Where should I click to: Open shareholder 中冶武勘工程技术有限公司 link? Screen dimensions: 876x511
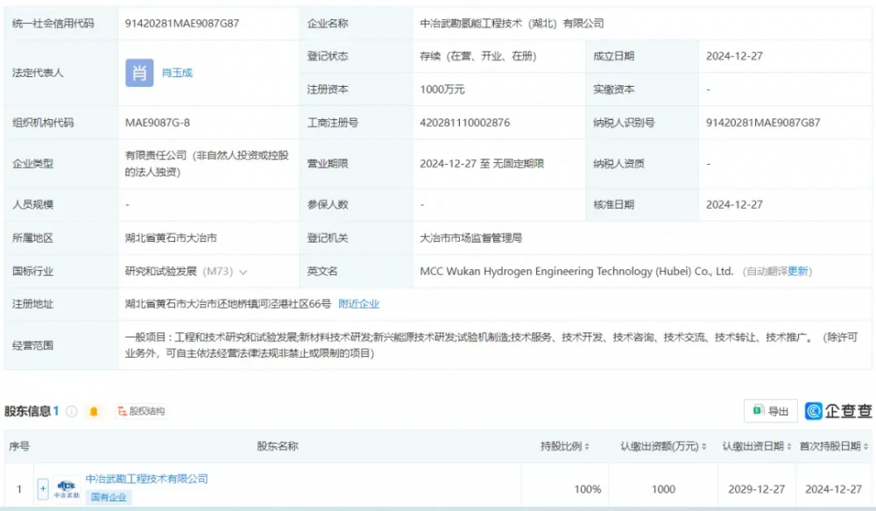click(x=146, y=479)
